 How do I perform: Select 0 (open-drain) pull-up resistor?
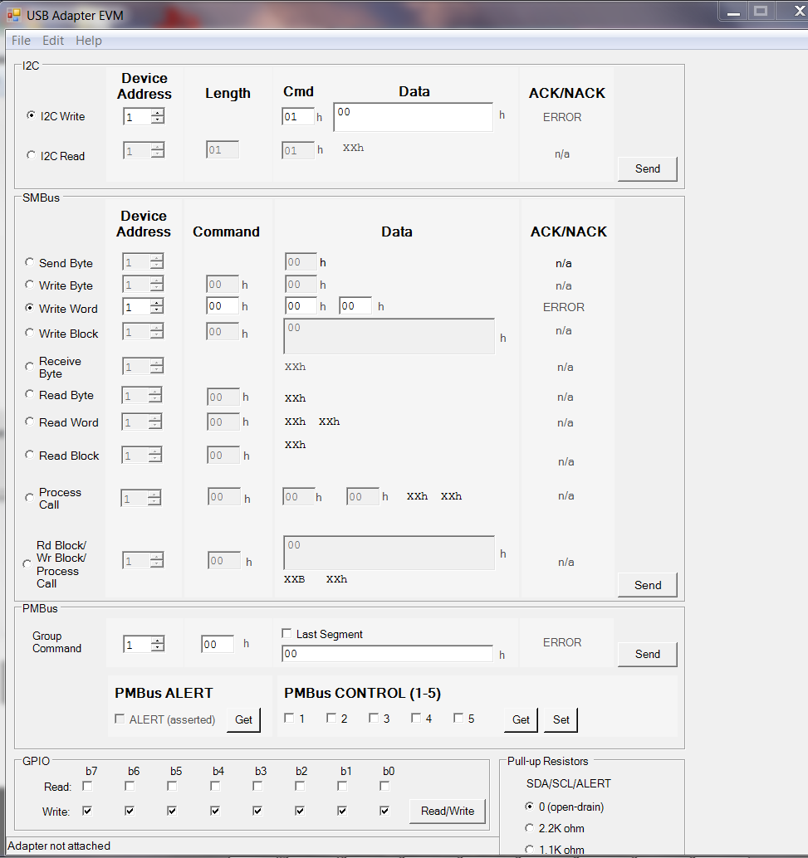(529, 806)
